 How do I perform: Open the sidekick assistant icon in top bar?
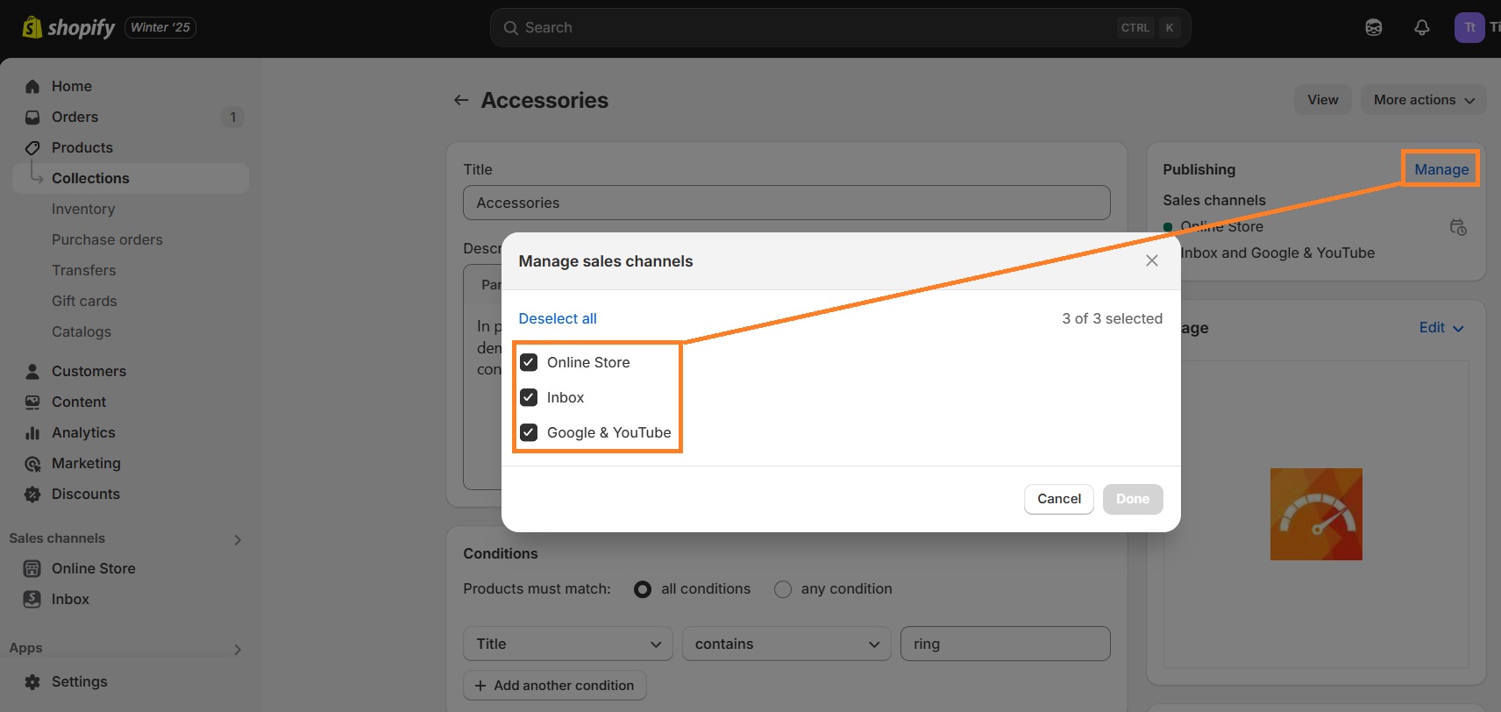coord(1374,27)
